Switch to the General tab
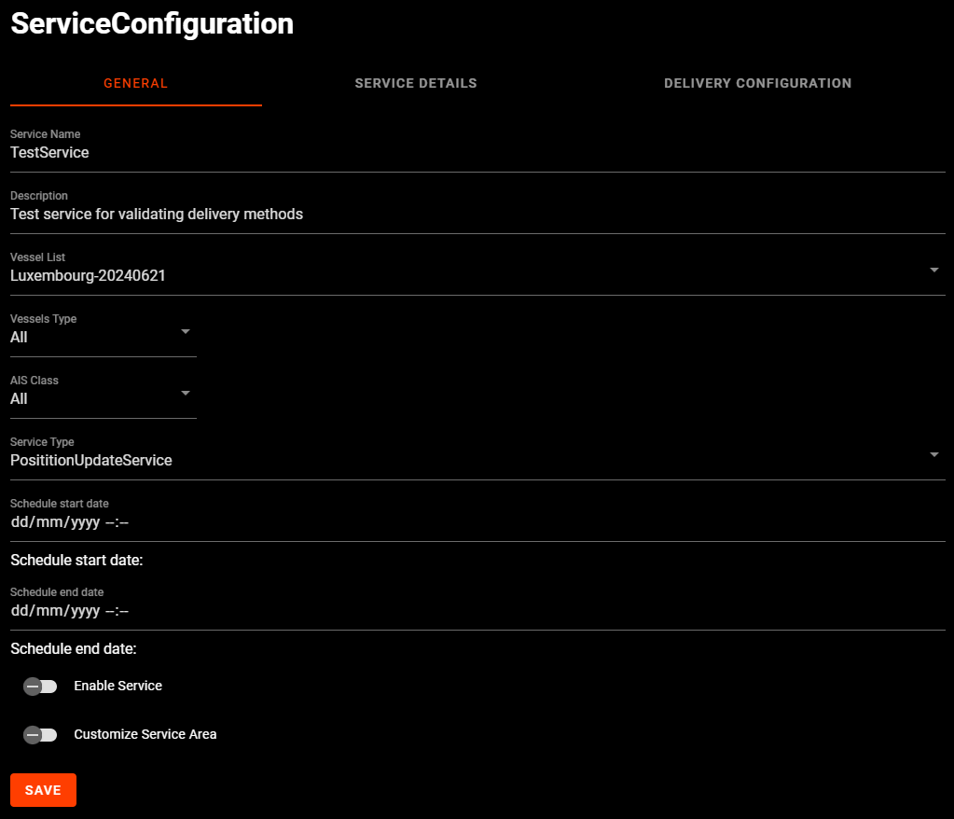The width and height of the screenshot is (954, 819). coord(135,83)
